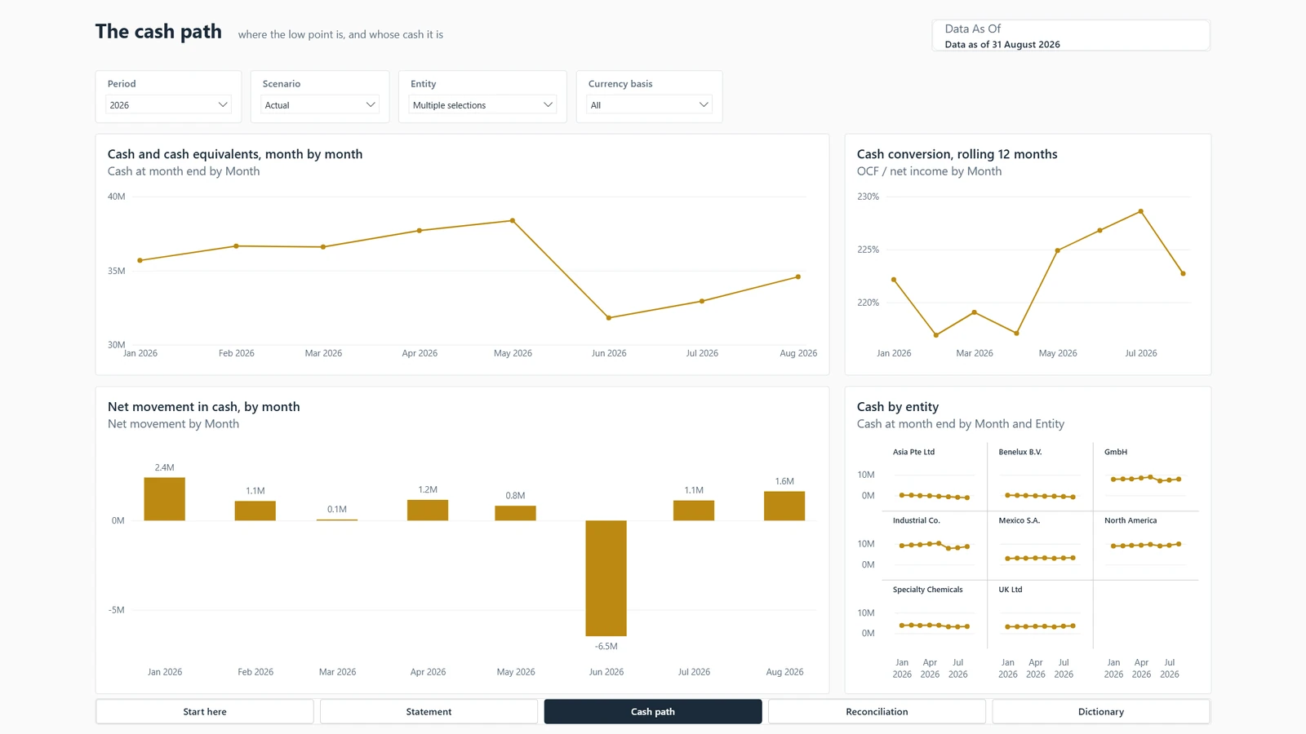Select the Industrial Co. small multiple chart

pos(934,546)
